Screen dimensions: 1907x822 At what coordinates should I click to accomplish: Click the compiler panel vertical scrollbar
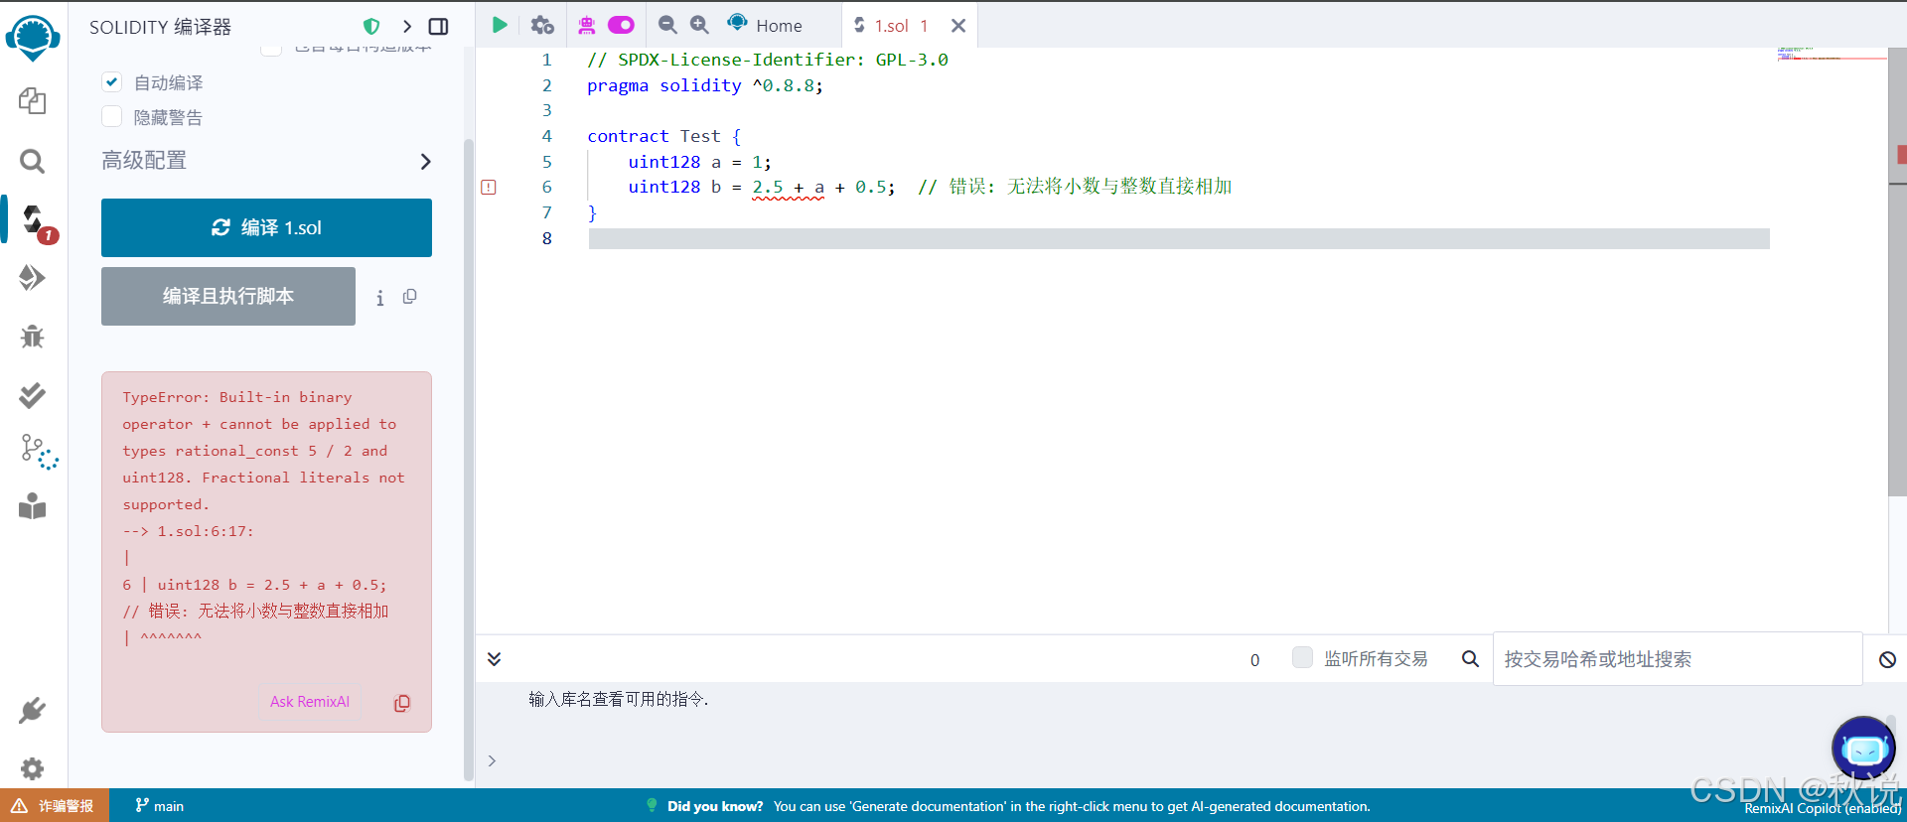tap(469, 462)
